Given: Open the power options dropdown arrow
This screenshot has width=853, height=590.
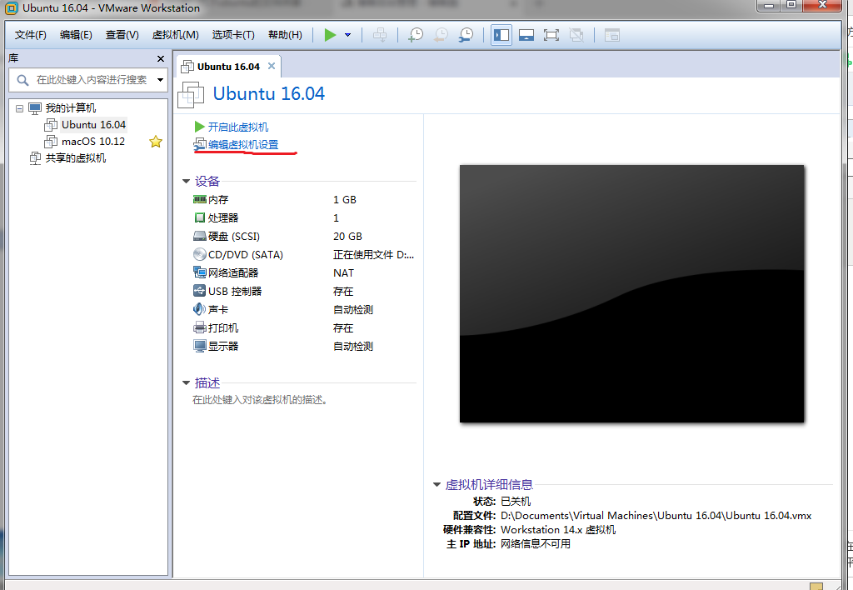Looking at the screenshot, I should 347,35.
